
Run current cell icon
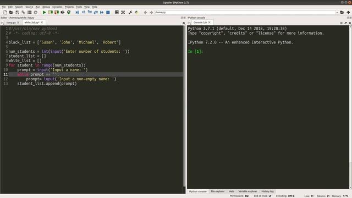point(51,12)
